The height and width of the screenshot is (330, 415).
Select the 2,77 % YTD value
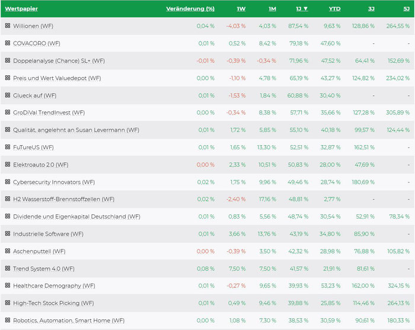click(332, 199)
